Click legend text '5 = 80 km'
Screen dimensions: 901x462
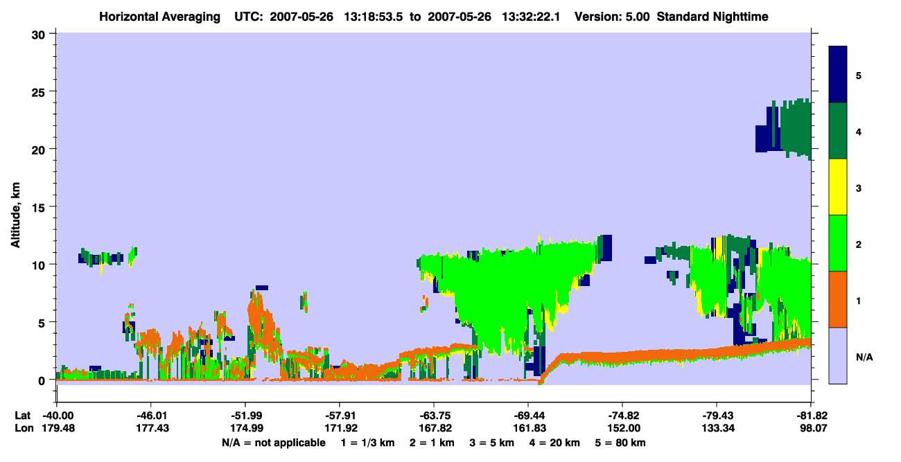coord(620,443)
